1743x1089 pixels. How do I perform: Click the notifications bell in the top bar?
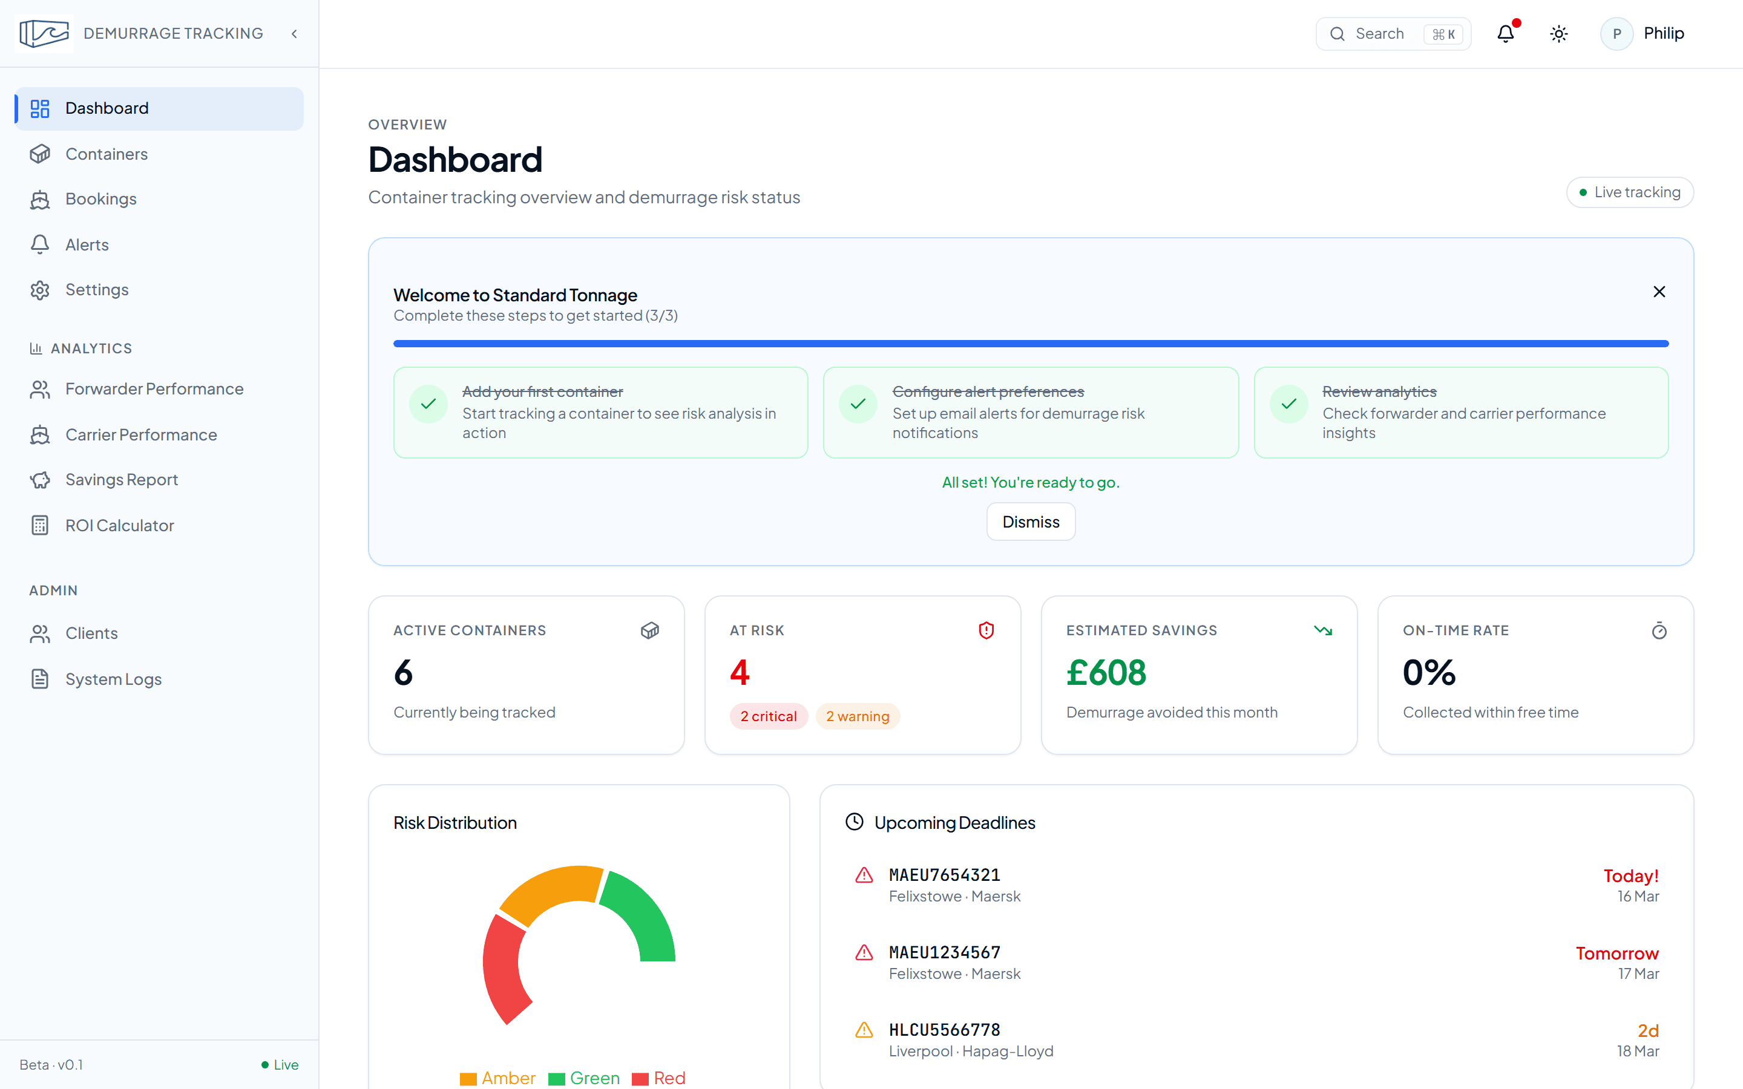[1505, 33]
